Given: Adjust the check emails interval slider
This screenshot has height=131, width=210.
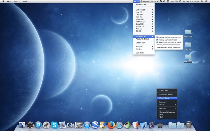Looking at the screenshot, I should pyautogui.click(x=162, y=45).
